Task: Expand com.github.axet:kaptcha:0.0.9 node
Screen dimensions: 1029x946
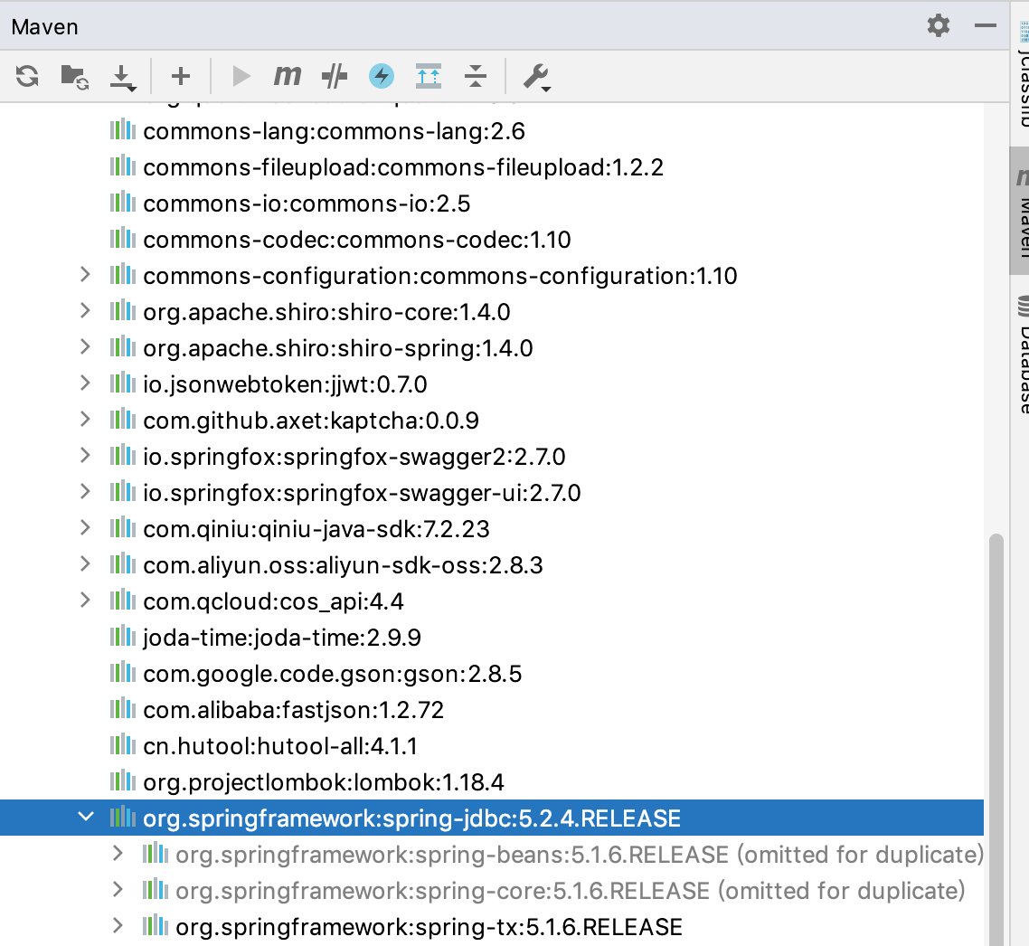Action: [85, 420]
